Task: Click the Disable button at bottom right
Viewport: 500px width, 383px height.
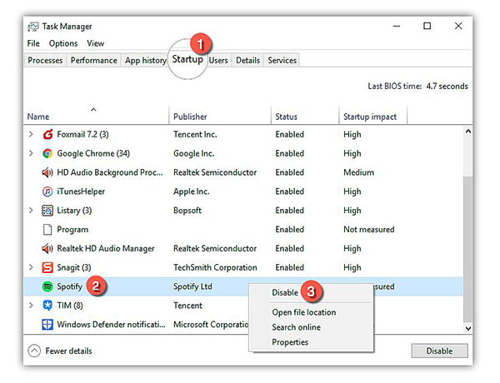Action: tap(439, 351)
